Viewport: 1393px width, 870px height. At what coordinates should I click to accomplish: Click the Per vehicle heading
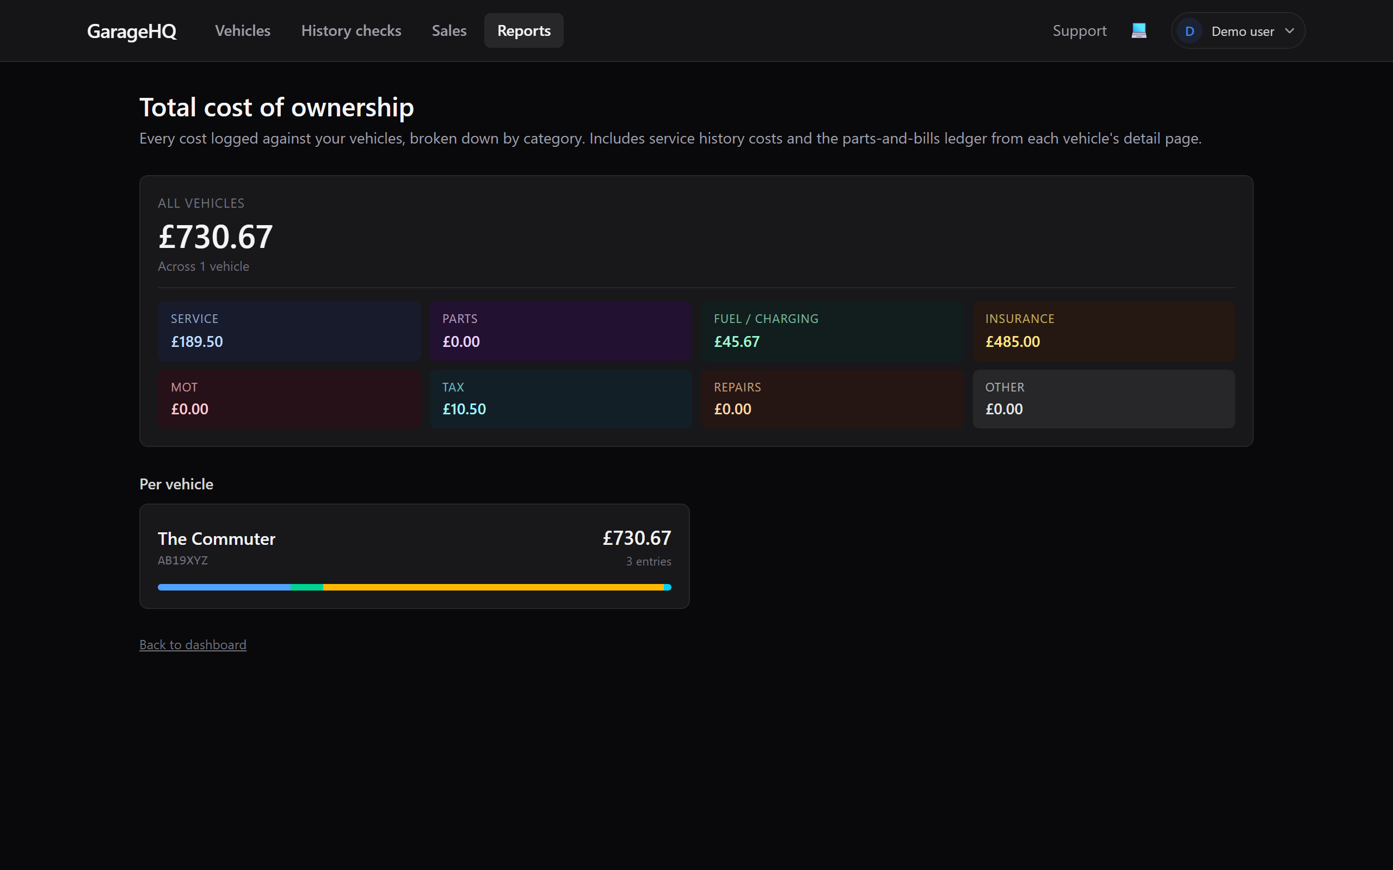click(x=176, y=484)
